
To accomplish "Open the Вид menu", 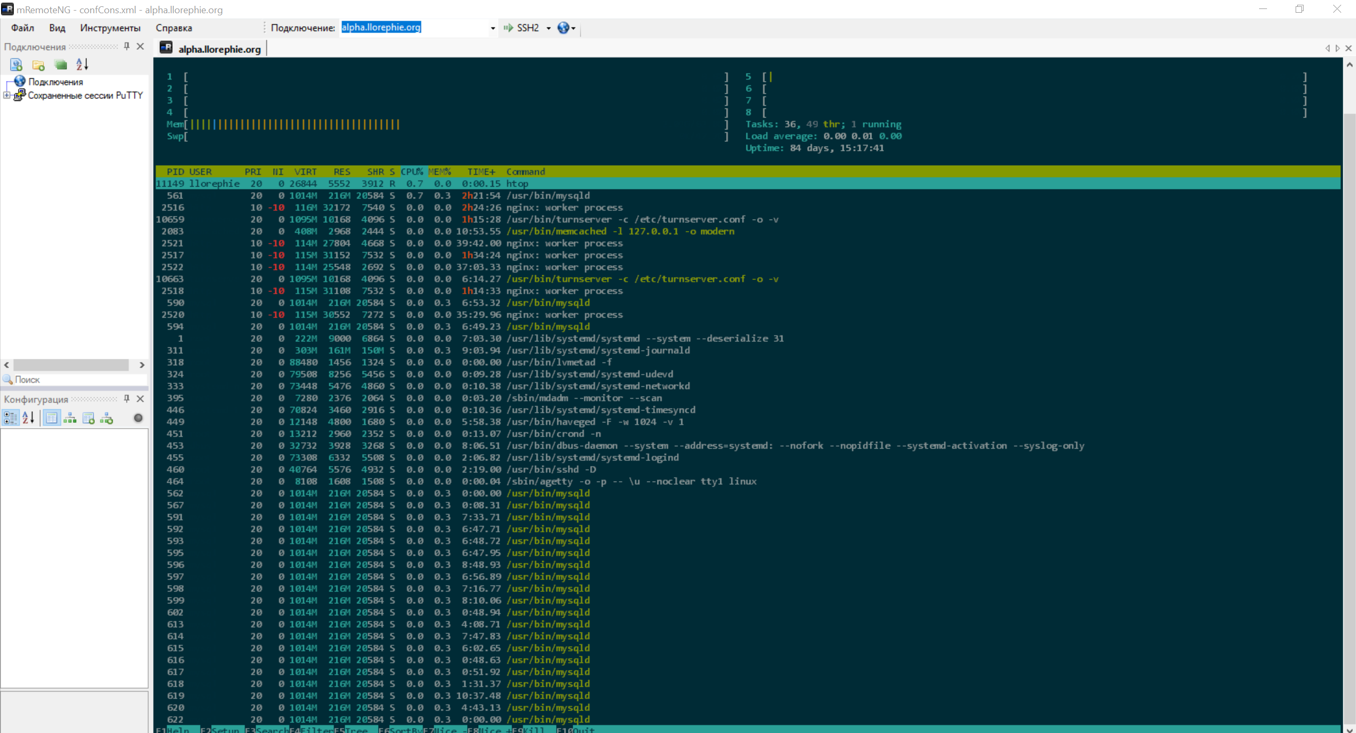I will click(x=57, y=28).
